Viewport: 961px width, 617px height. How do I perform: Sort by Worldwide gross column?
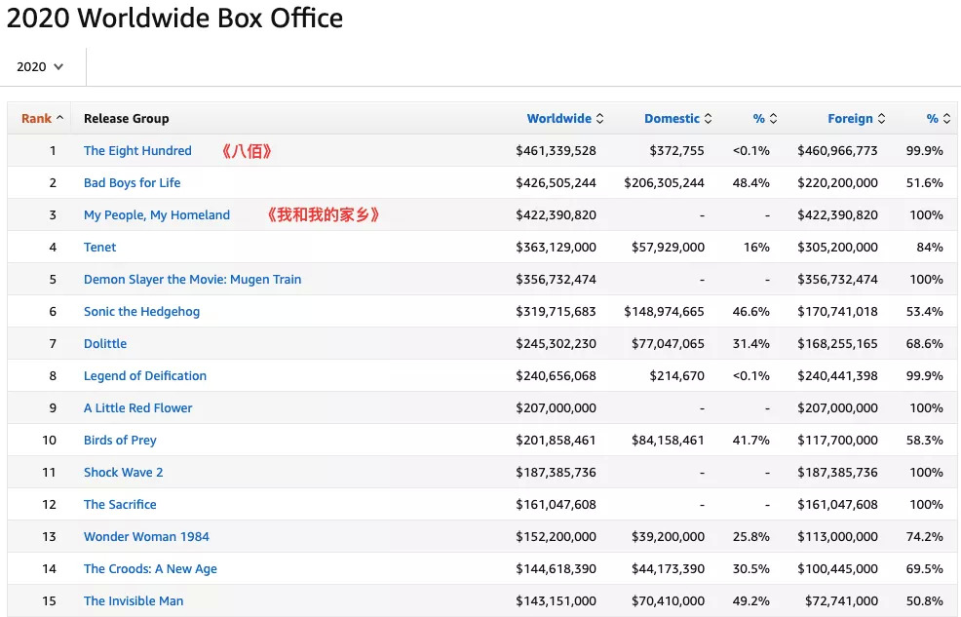coord(564,119)
